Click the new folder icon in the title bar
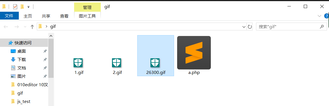Screen dimensions: 329x106 click(22, 7)
